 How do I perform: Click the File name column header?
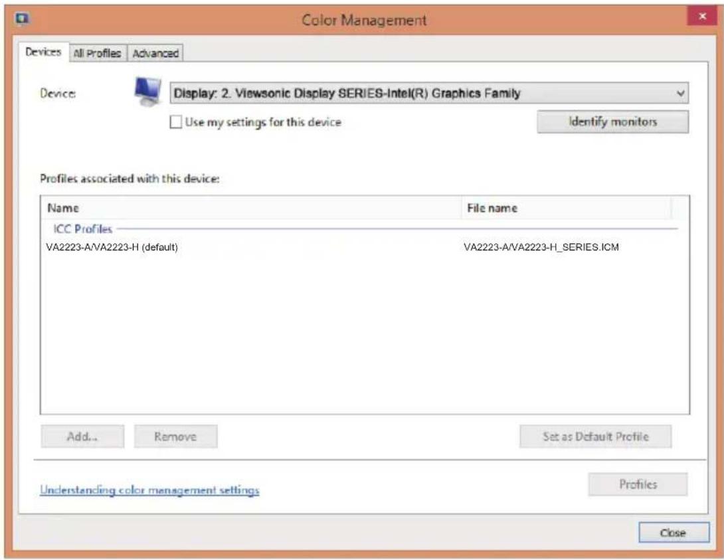567,208
